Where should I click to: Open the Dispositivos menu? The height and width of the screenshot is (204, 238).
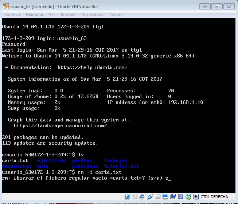tap(93, 15)
